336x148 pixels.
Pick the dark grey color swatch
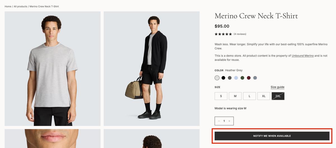tap(230, 78)
